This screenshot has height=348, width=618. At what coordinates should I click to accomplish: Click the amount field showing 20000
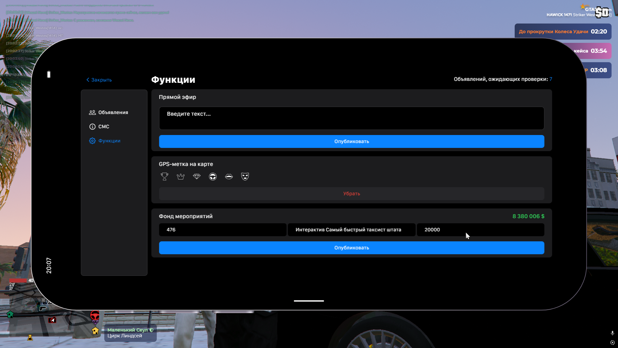480,230
